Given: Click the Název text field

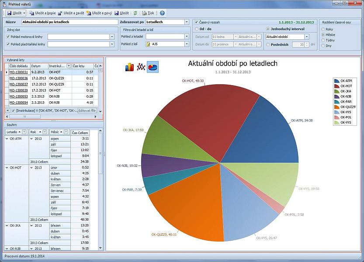Looking at the screenshot, I should [69, 22].
